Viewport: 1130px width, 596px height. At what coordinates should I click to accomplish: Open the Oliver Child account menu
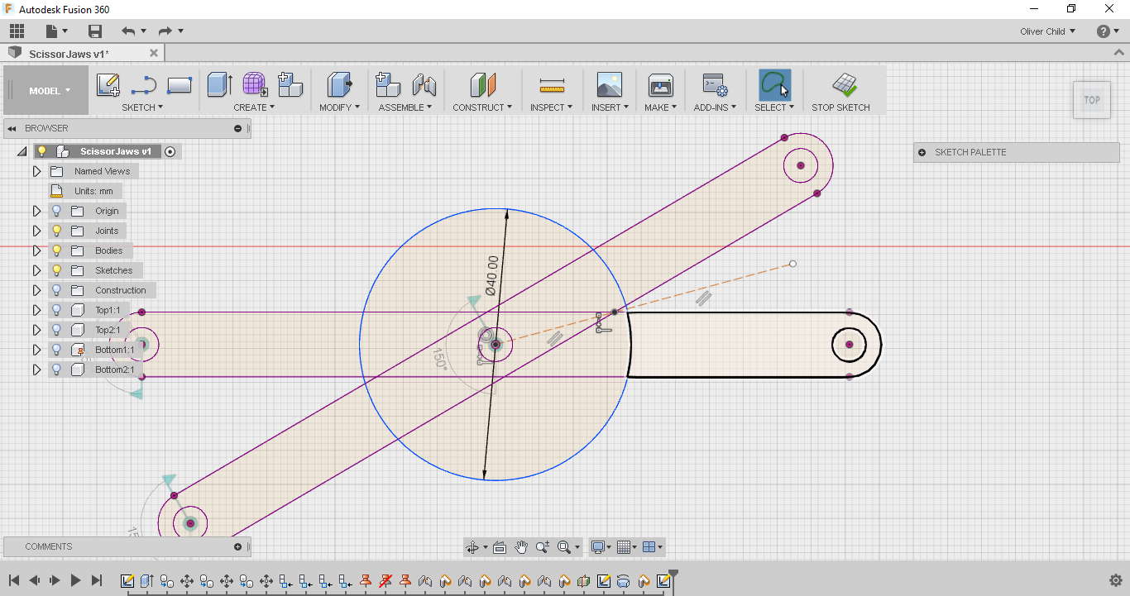click(x=1047, y=31)
